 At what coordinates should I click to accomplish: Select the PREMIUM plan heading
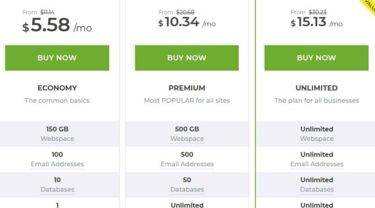click(x=187, y=88)
